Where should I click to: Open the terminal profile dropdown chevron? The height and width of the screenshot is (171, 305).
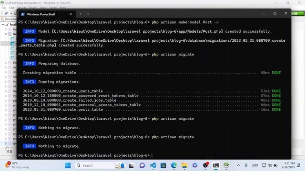[x=88, y=14]
